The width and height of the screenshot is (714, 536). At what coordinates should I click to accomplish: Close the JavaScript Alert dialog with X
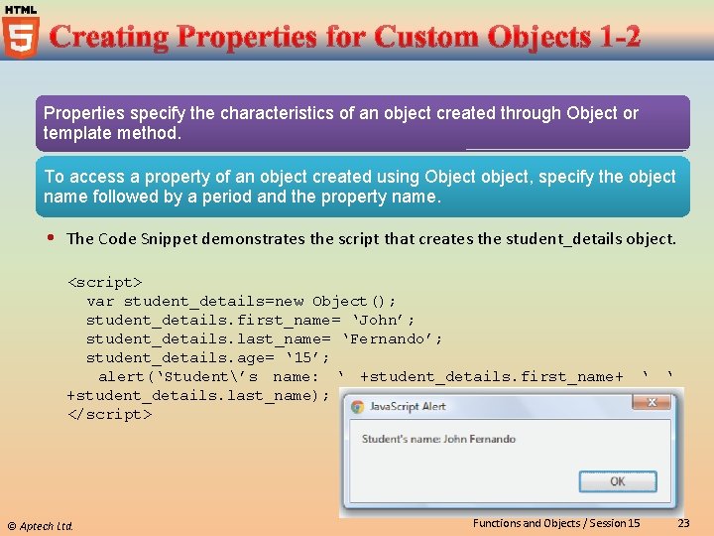[x=652, y=402]
